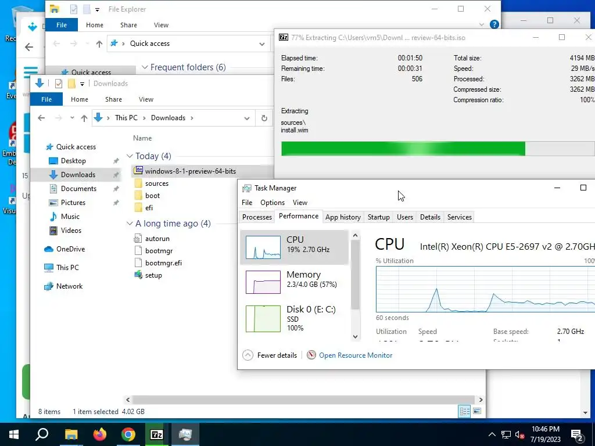Launch Chrome from the taskbar
Image resolution: width=595 pixels, height=446 pixels.
[x=128, y=434]
